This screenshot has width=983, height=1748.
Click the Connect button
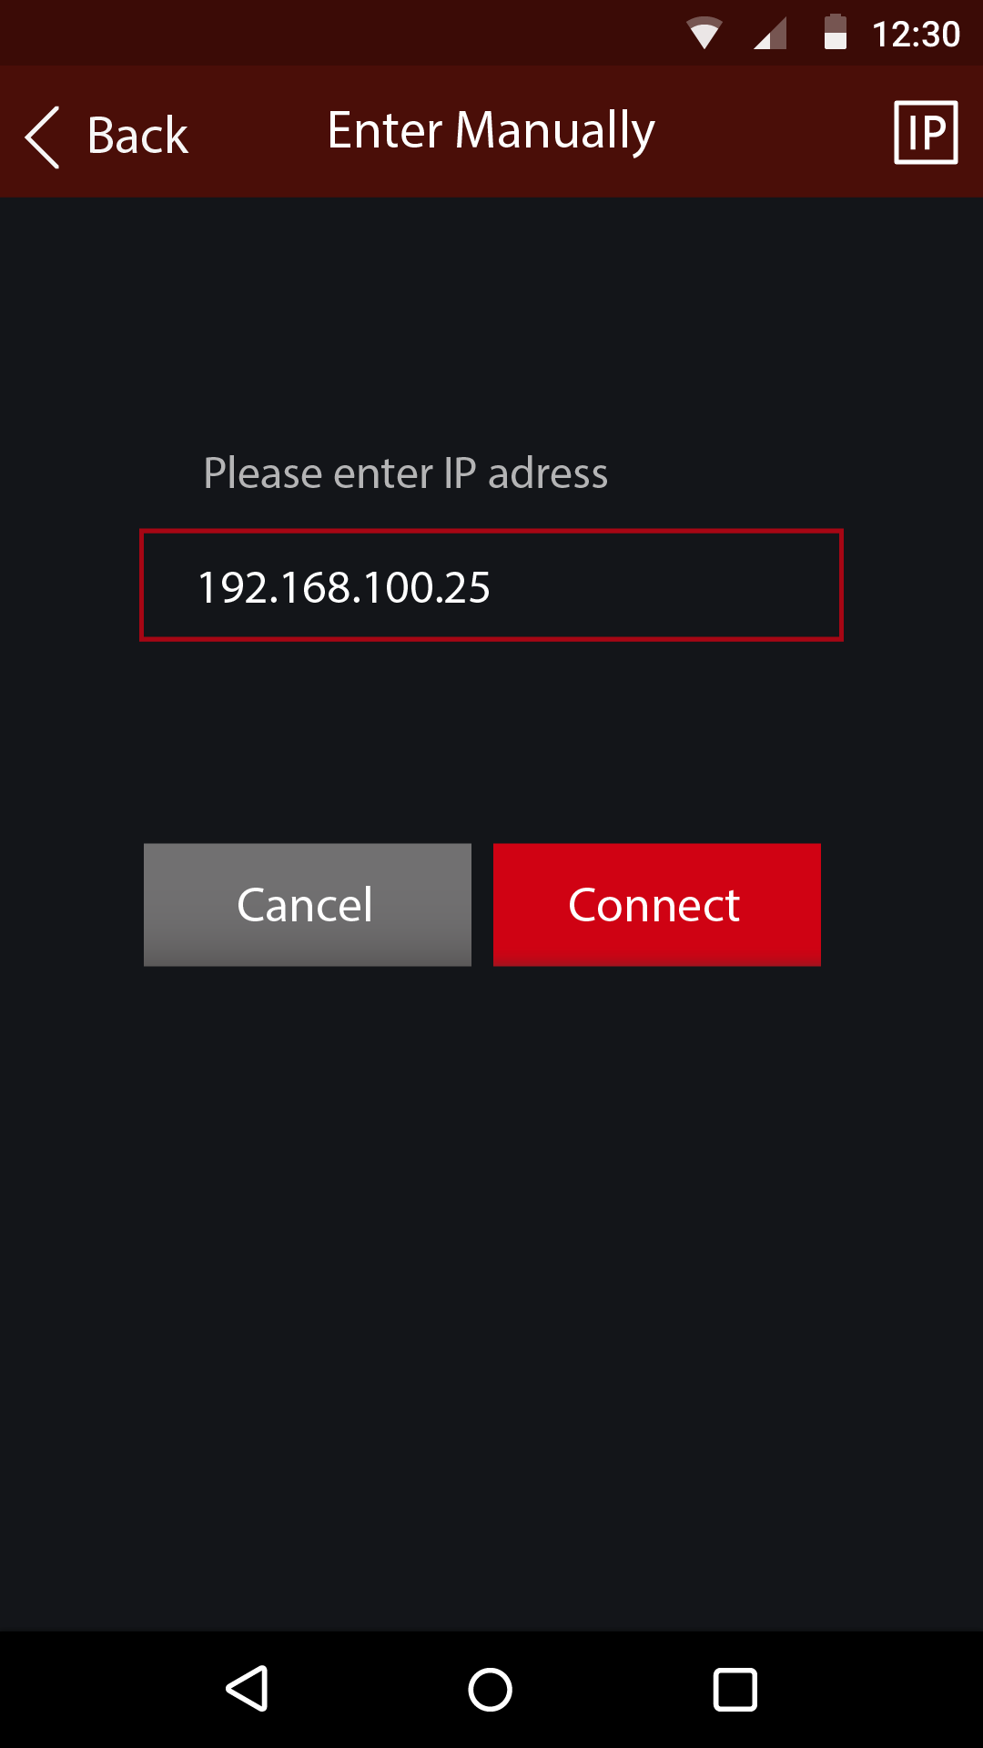pyautogui.click(x=657, y=904)
